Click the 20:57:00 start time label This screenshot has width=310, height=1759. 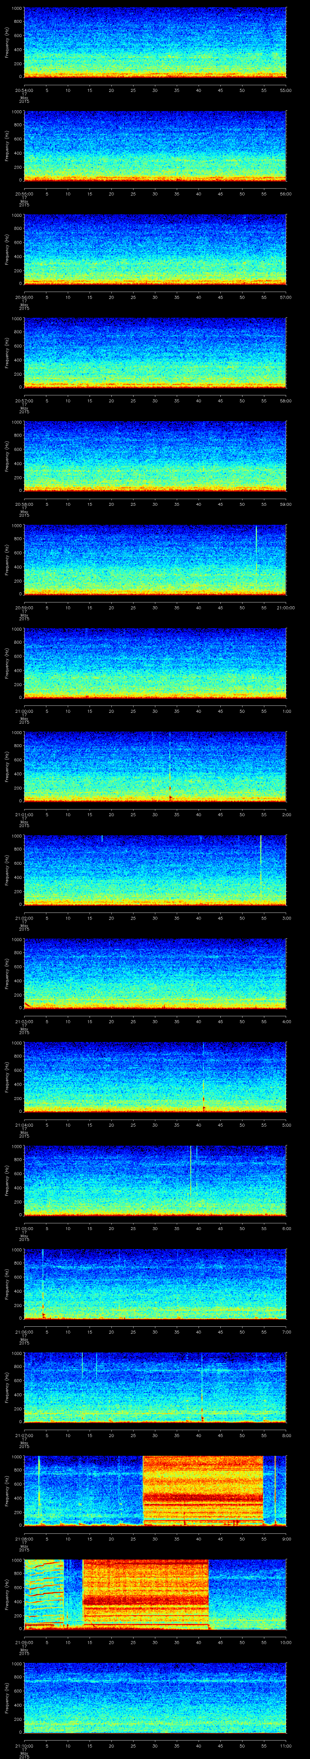tap(24, 401)
